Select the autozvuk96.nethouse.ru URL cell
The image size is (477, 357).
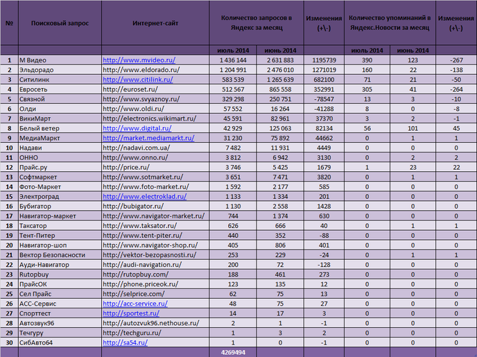click(x=155, y=323)
